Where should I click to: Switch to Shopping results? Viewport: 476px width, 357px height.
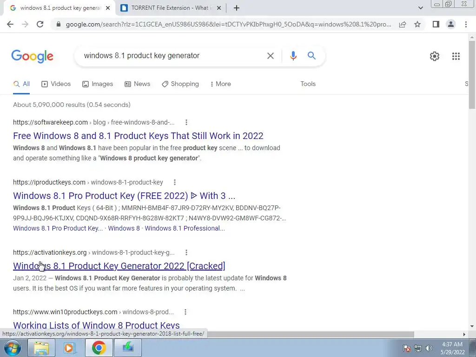(x=180, y=84)
